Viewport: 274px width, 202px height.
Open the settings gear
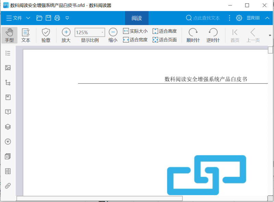pos(239,18)
